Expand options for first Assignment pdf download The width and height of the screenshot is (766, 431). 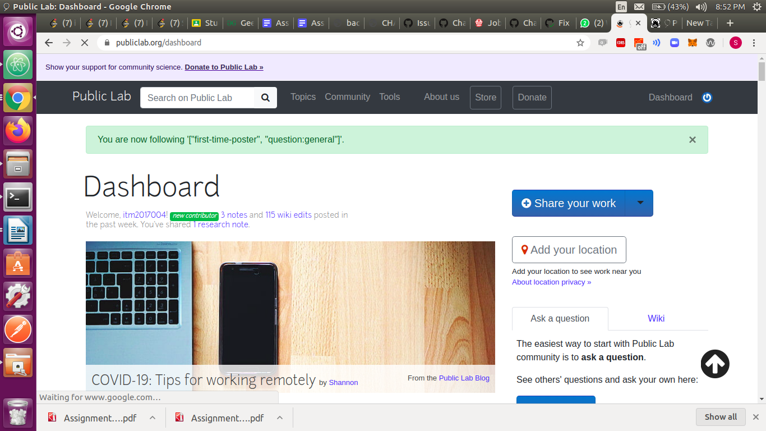coord(152,418)
